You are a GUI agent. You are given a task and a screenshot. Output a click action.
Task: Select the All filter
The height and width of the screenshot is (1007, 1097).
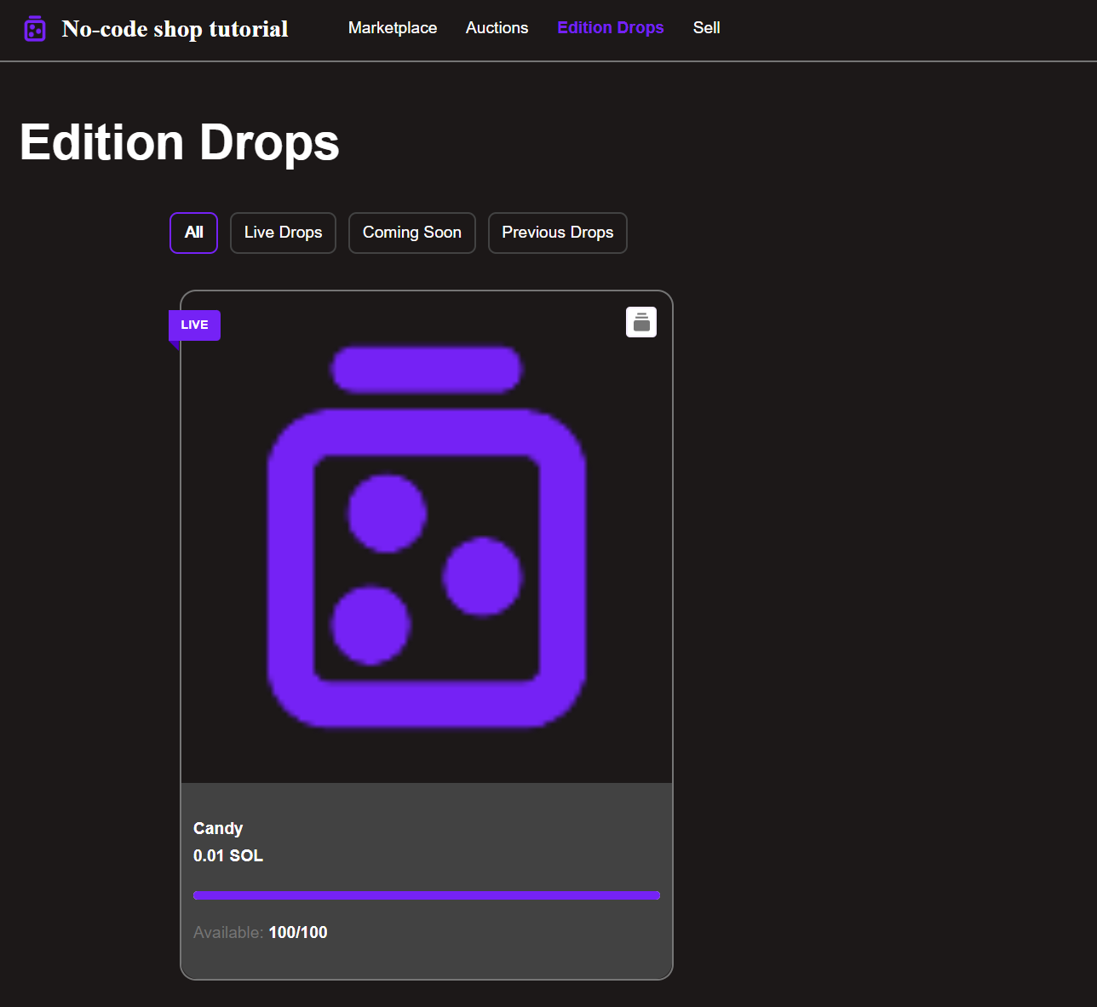pyautogui.click(x=194, y=233)
